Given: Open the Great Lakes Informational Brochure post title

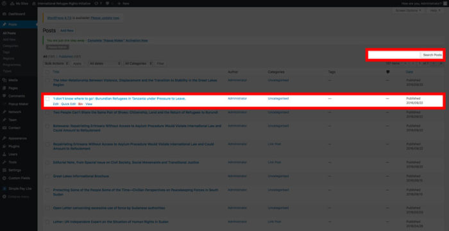Looking at the screenshot, I should [81, 176].
